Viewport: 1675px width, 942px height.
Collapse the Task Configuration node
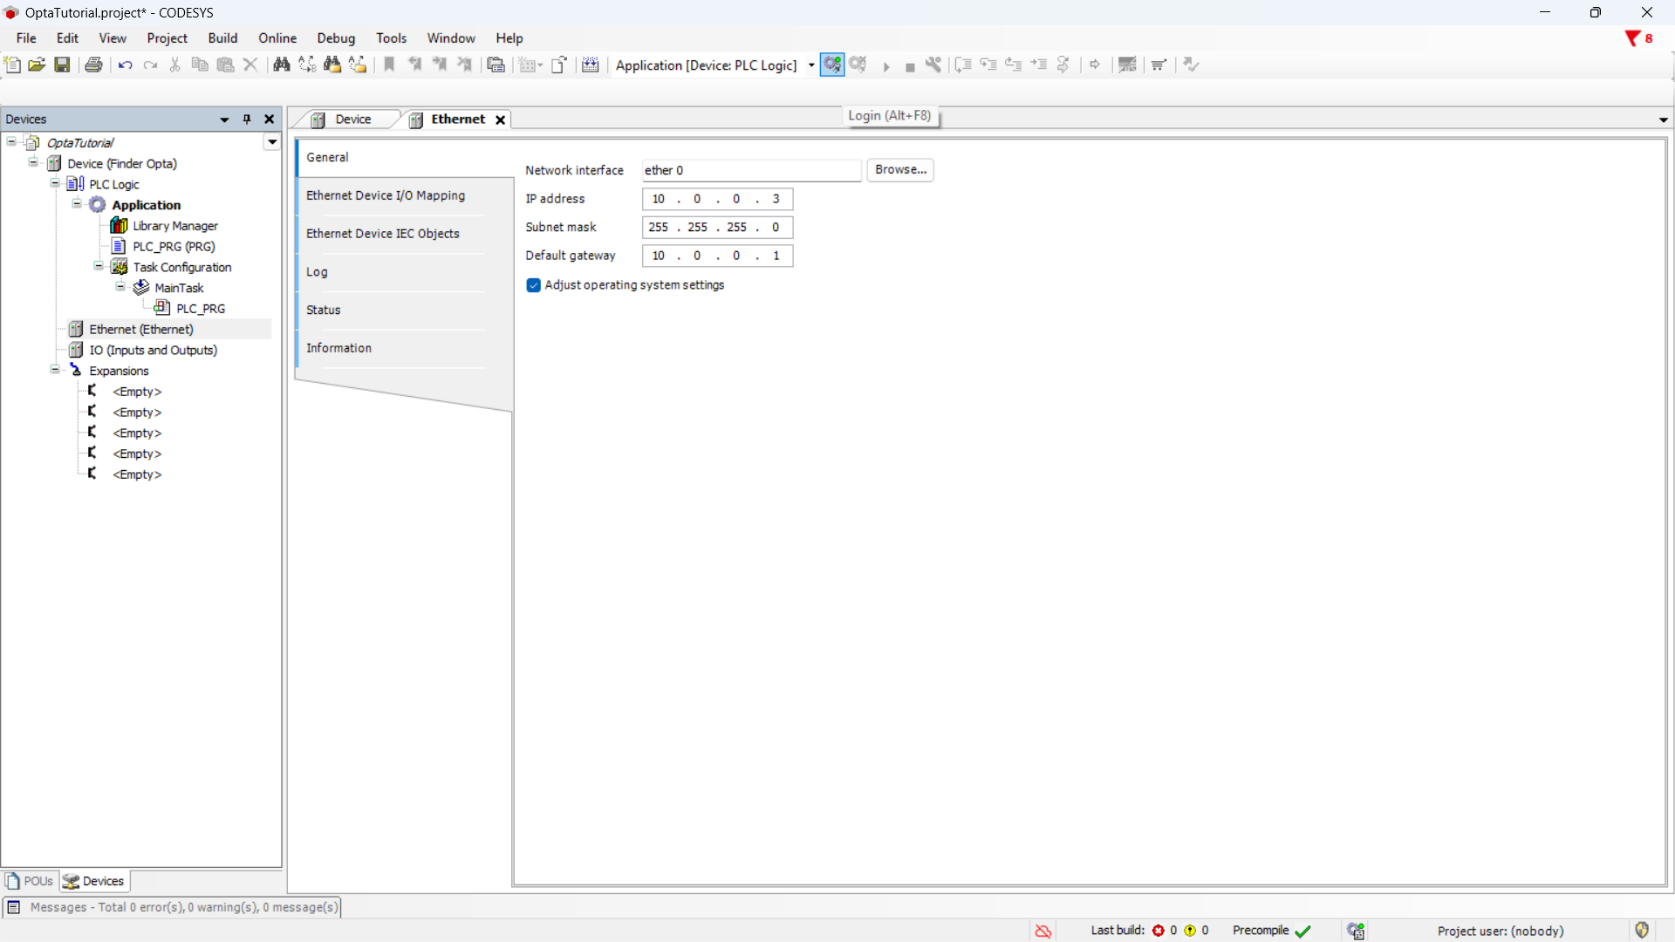click(99, 266)
